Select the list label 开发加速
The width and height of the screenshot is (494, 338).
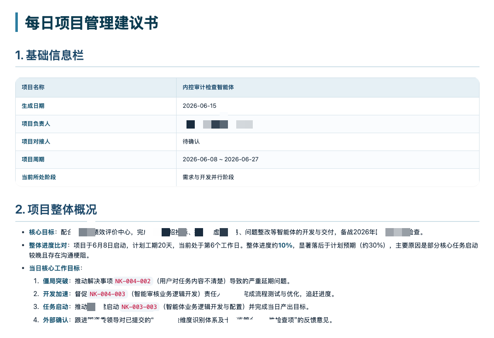coord(56,294)
